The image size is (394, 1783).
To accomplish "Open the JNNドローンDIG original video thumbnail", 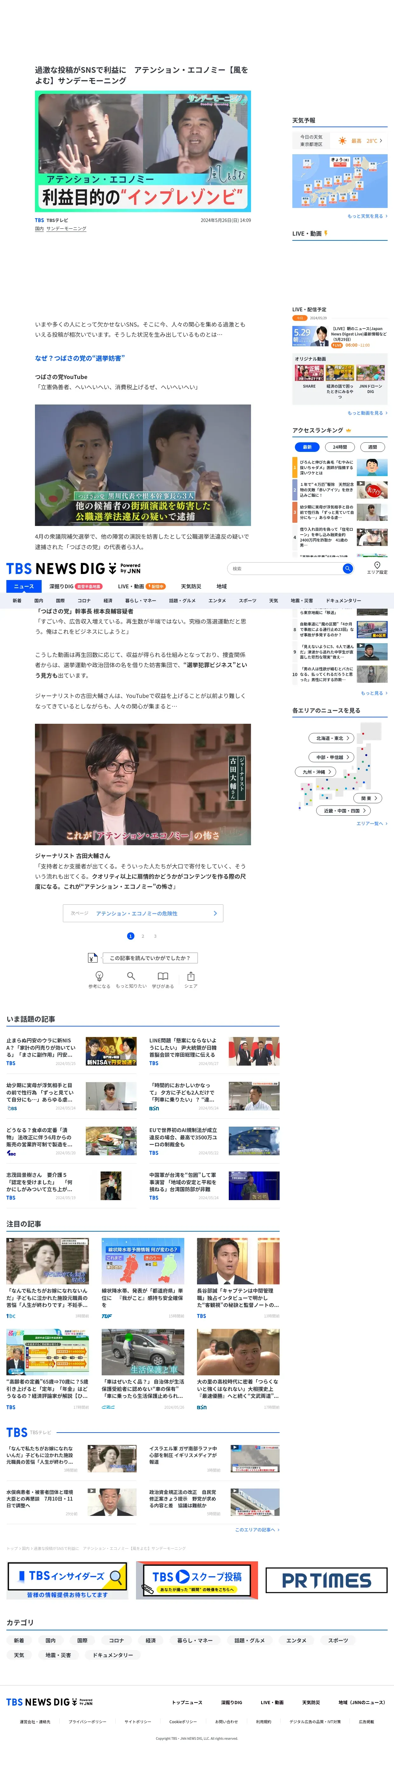I will coord(370,373).
